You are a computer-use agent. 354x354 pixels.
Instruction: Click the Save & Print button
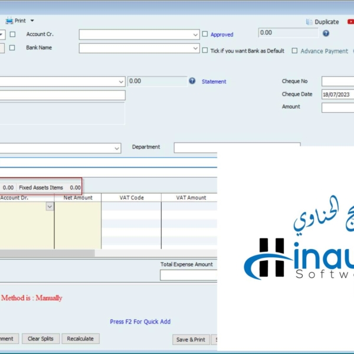click(191, 339)
